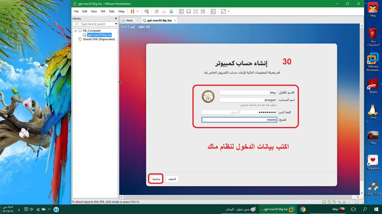Click the Task View taskbar icon

pyautogui.click(x=353, y=209)
